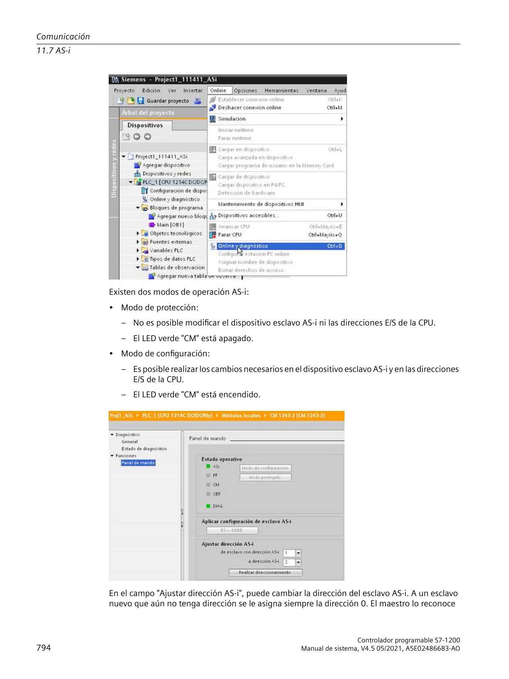
Task: Click the Modo protegido button
Action: coord(265,477)
